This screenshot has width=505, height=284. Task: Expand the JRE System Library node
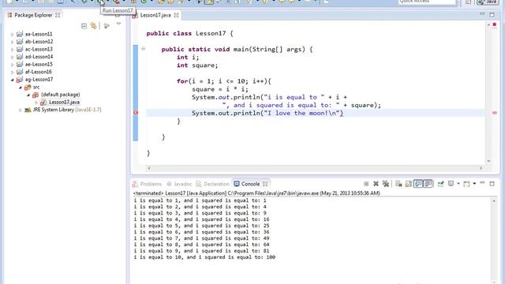coord(21,110)
